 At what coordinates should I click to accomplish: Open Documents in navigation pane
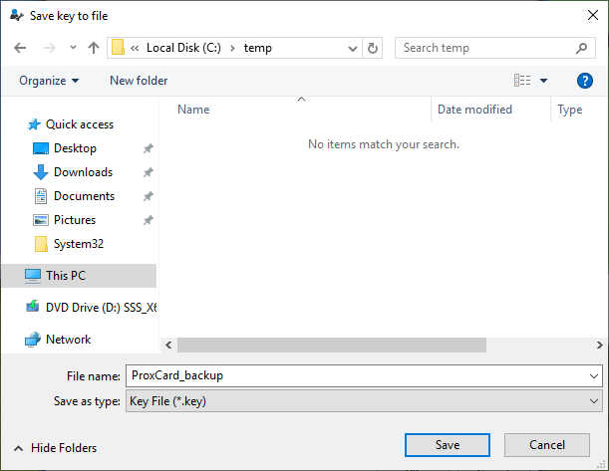84,196
